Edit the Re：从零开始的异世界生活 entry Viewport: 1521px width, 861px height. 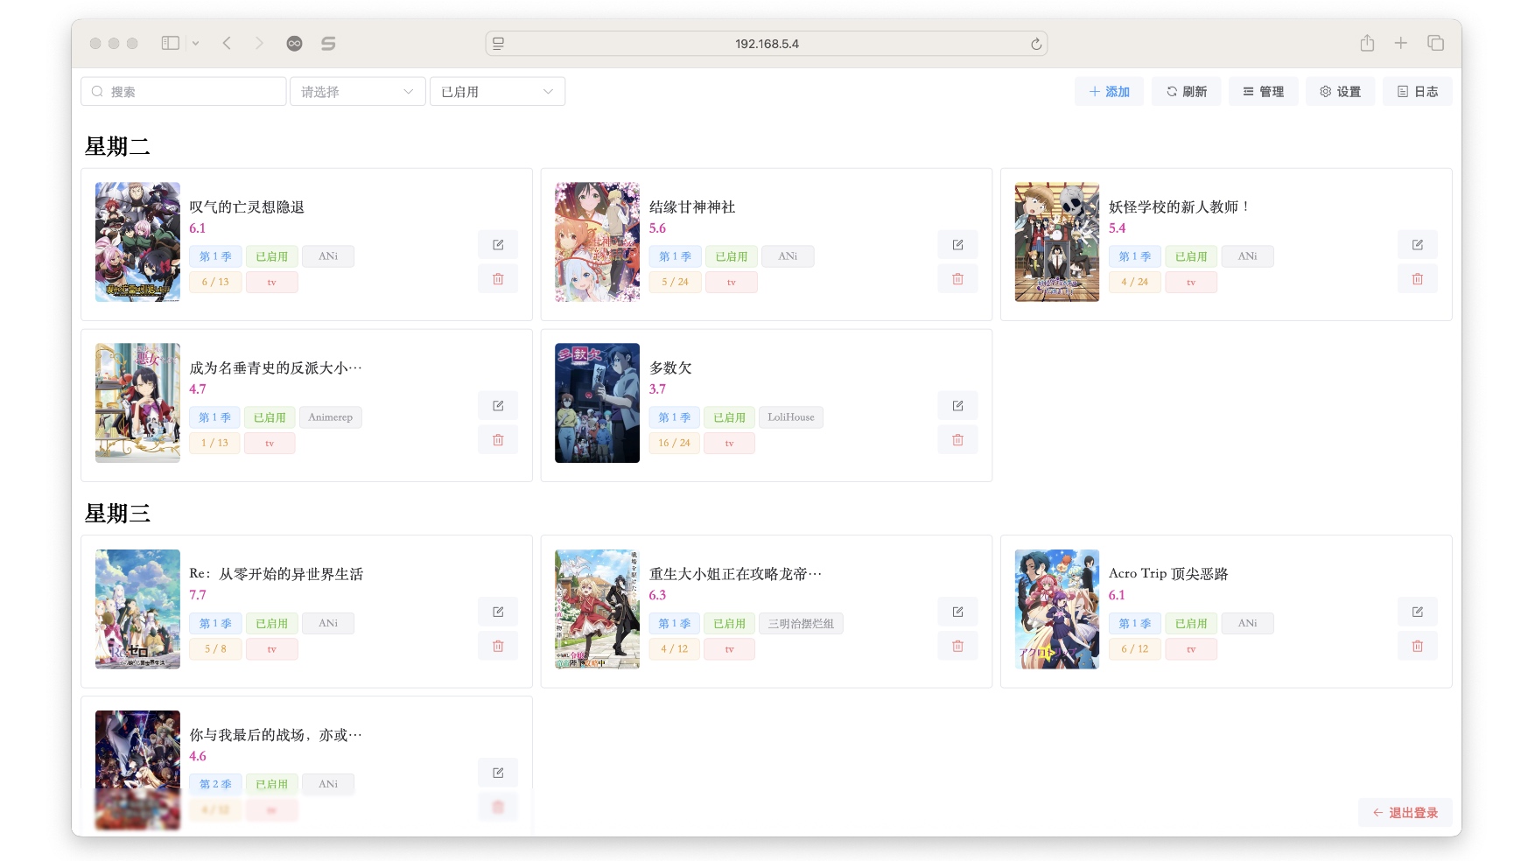498,612
